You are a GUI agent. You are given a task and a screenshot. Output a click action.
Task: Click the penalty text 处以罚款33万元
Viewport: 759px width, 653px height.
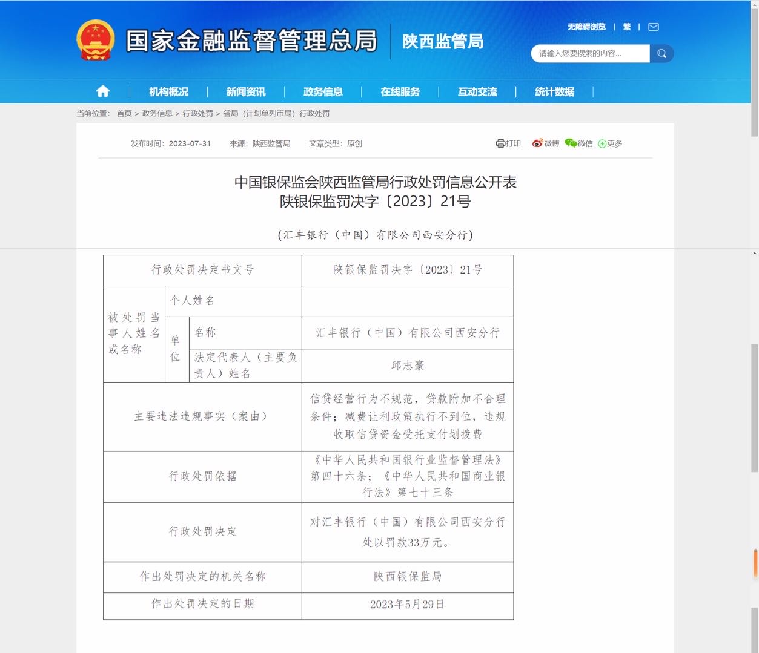[x=406, y=543]
